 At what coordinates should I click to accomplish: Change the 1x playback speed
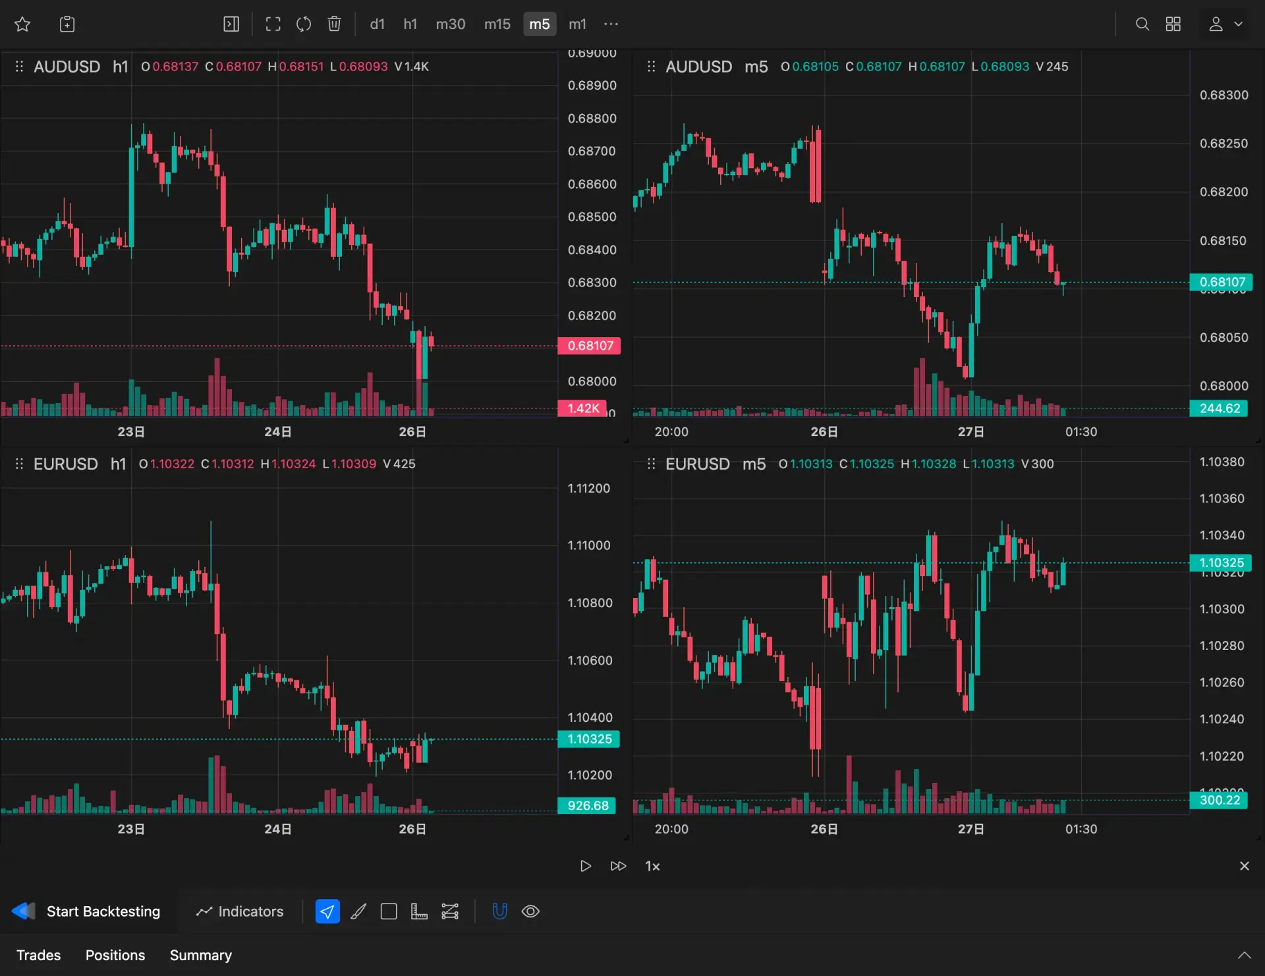652,866
